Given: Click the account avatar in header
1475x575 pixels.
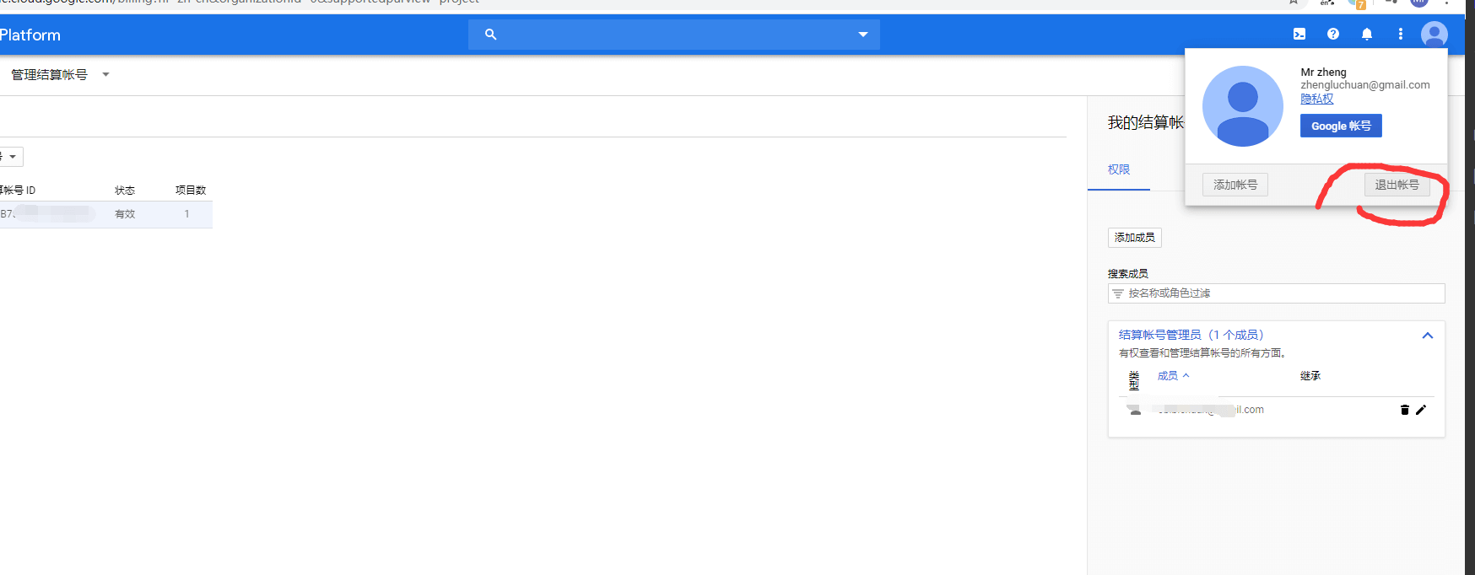Looking at the screenshot, I should click(1434, 35).
